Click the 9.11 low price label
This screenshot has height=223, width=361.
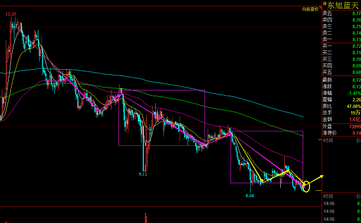143,175
